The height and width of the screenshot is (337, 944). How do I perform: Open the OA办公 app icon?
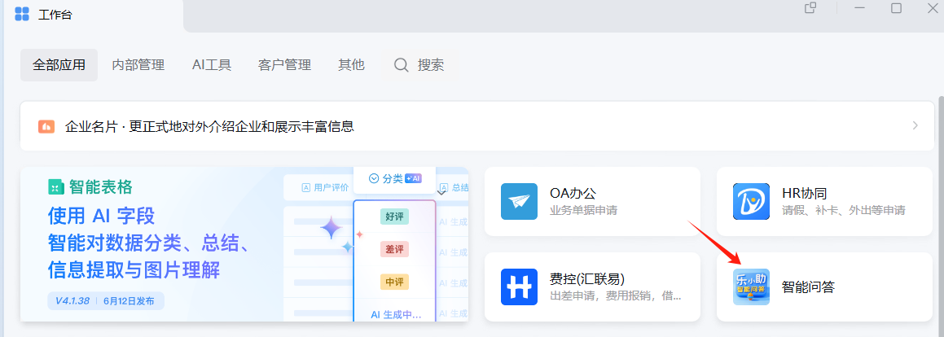519,202
